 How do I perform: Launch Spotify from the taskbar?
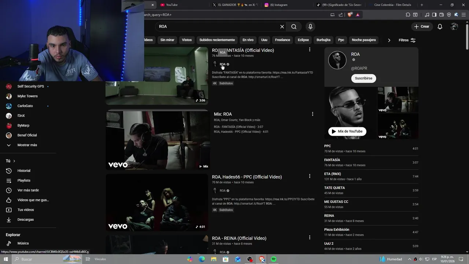tap(274, 259)
